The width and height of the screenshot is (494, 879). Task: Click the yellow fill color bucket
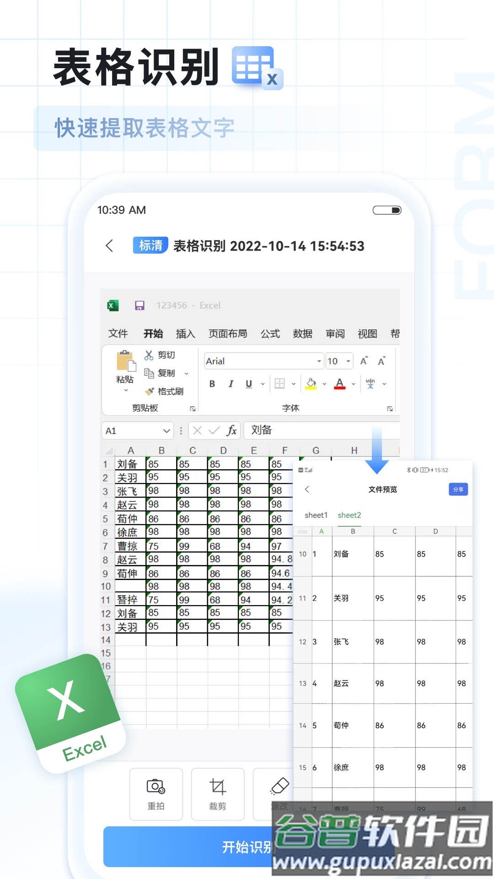coord(311,384)
